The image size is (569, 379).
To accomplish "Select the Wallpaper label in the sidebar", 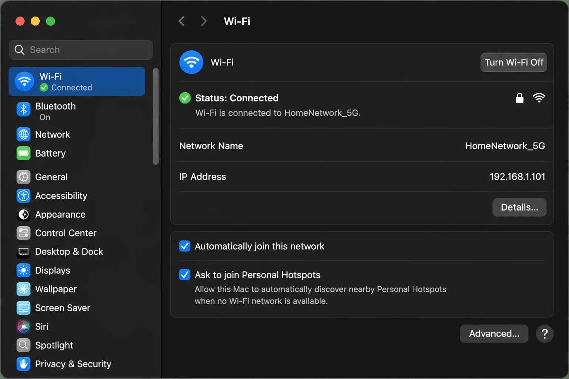I will tap(56, 289).
